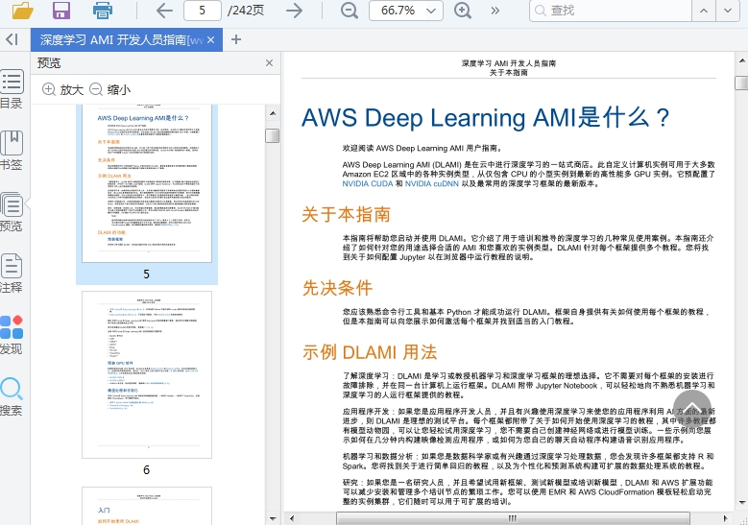748x525 pixels.
Task: Print the document with printer icon
Action: click(103, 10)
